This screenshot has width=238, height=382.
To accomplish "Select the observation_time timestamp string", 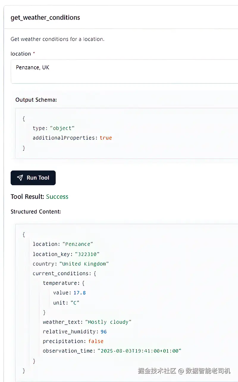I will click(139, 351).
